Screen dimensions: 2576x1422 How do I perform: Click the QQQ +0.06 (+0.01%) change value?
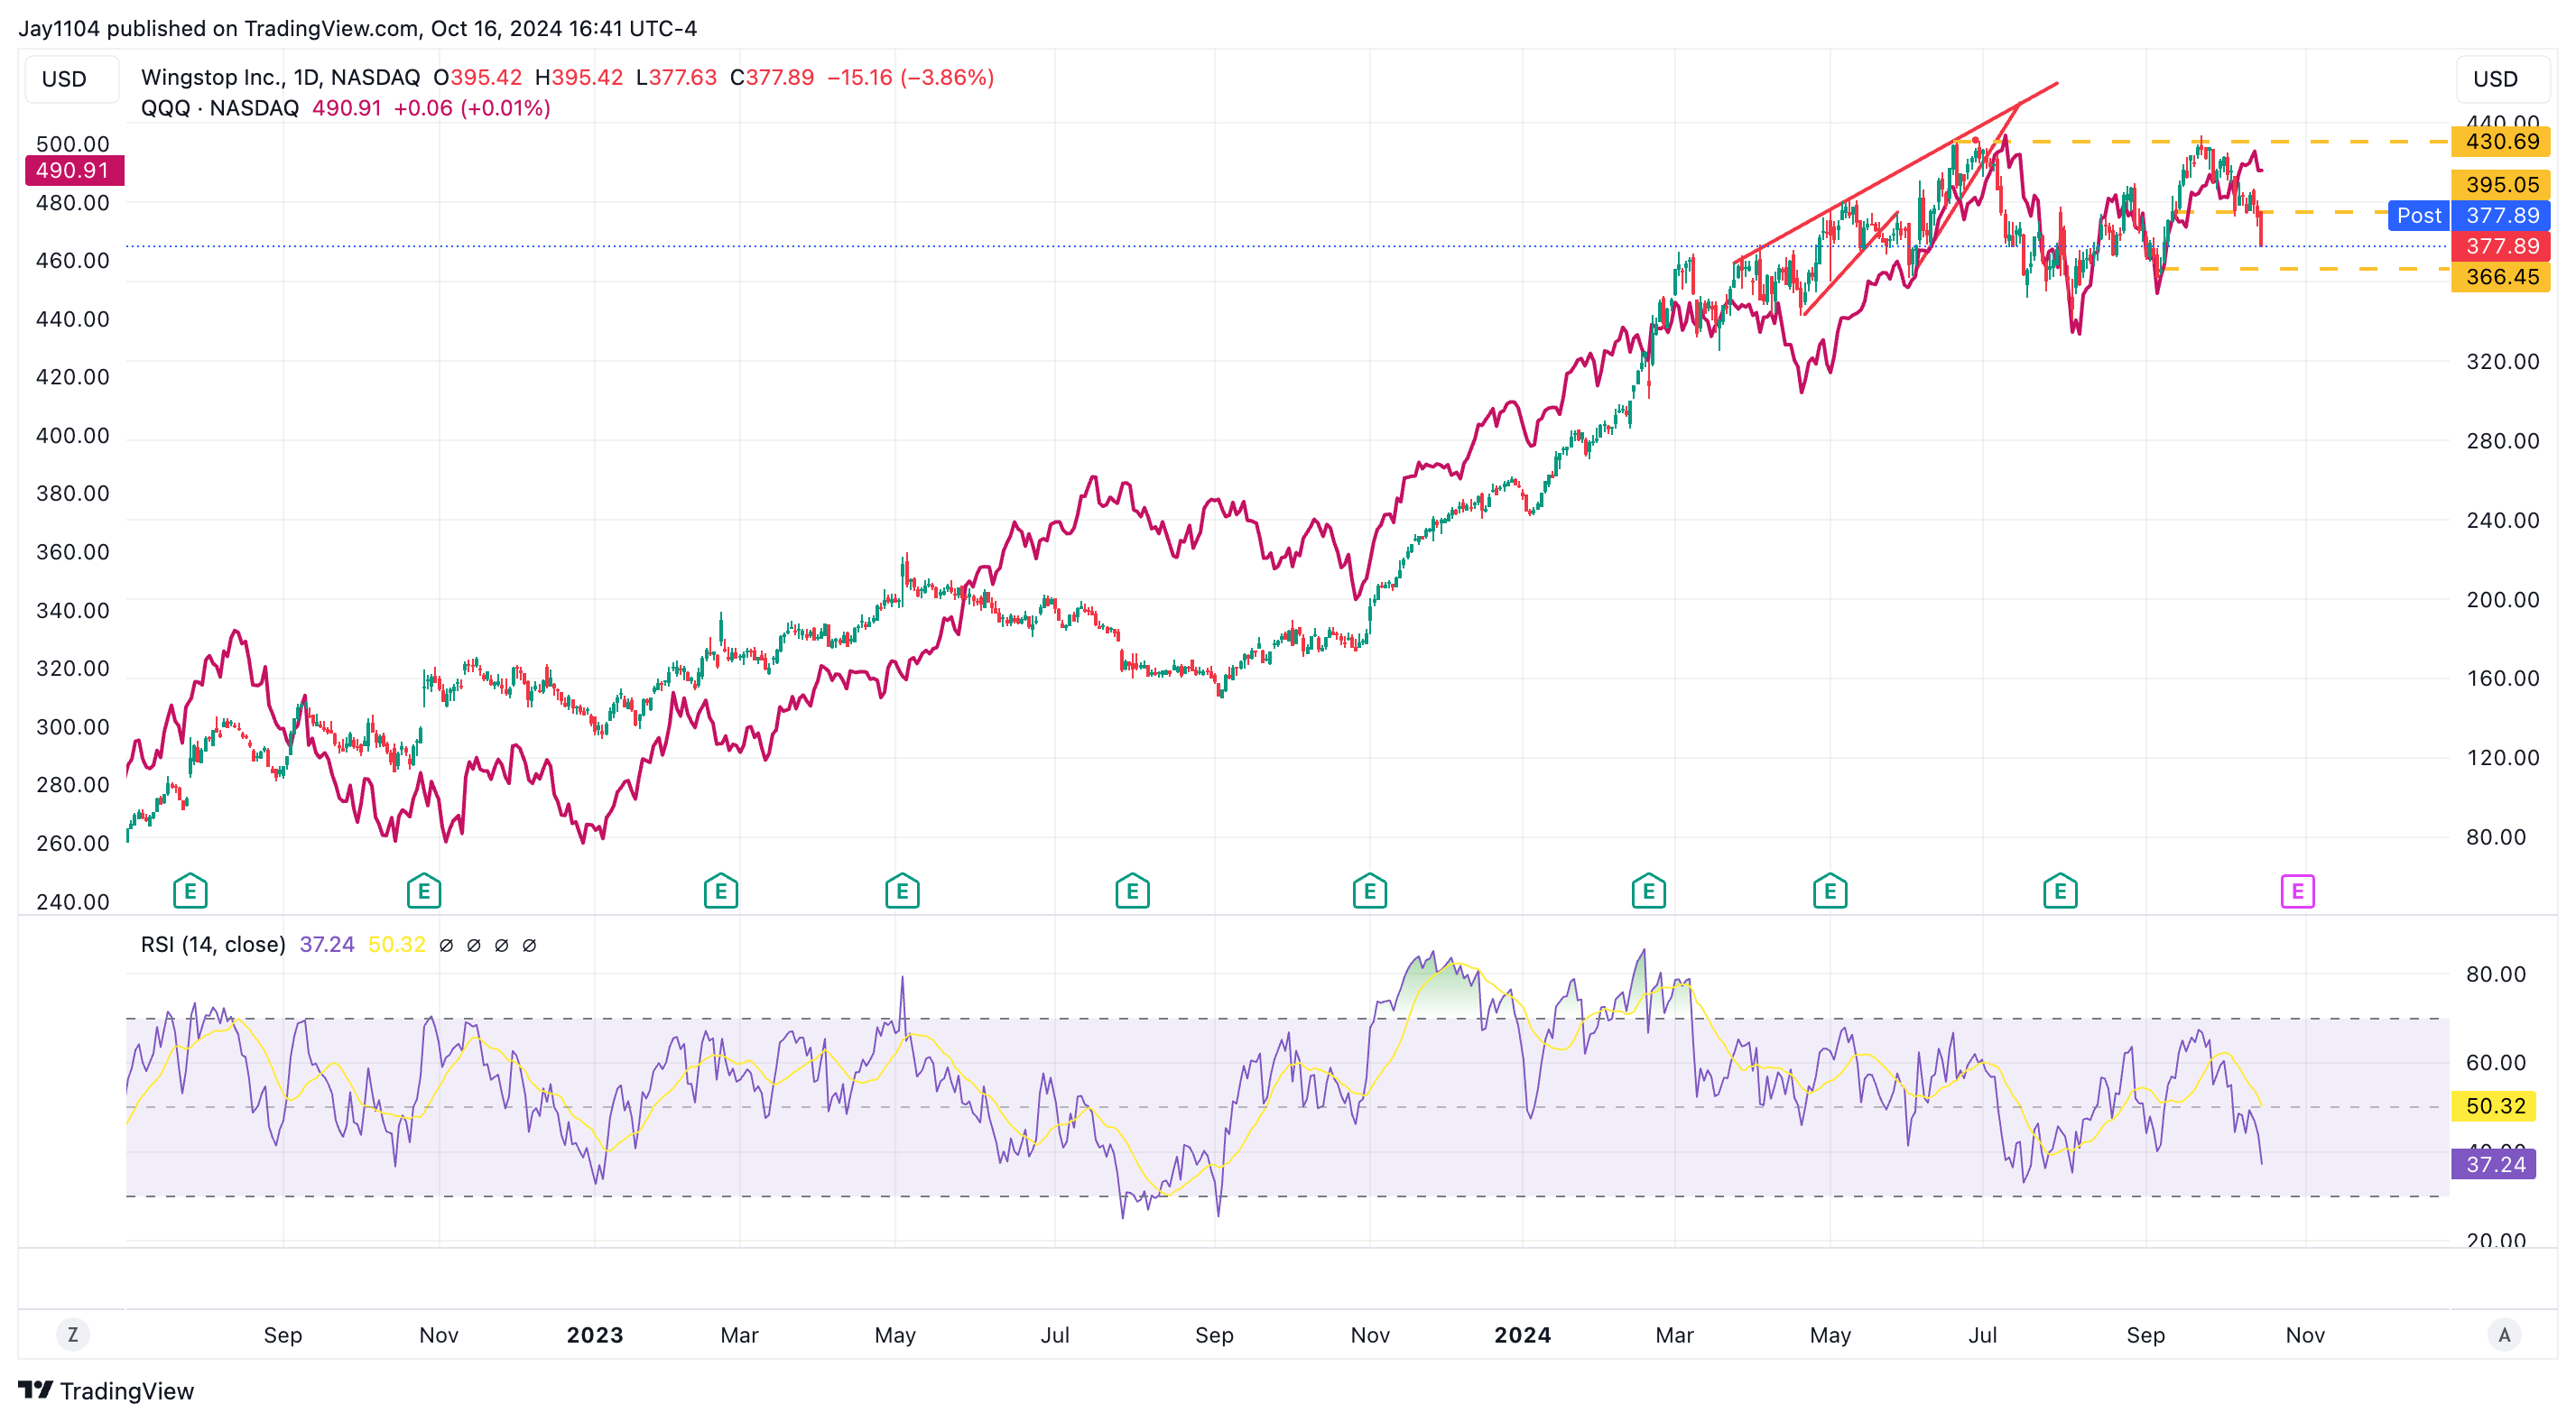472,108
